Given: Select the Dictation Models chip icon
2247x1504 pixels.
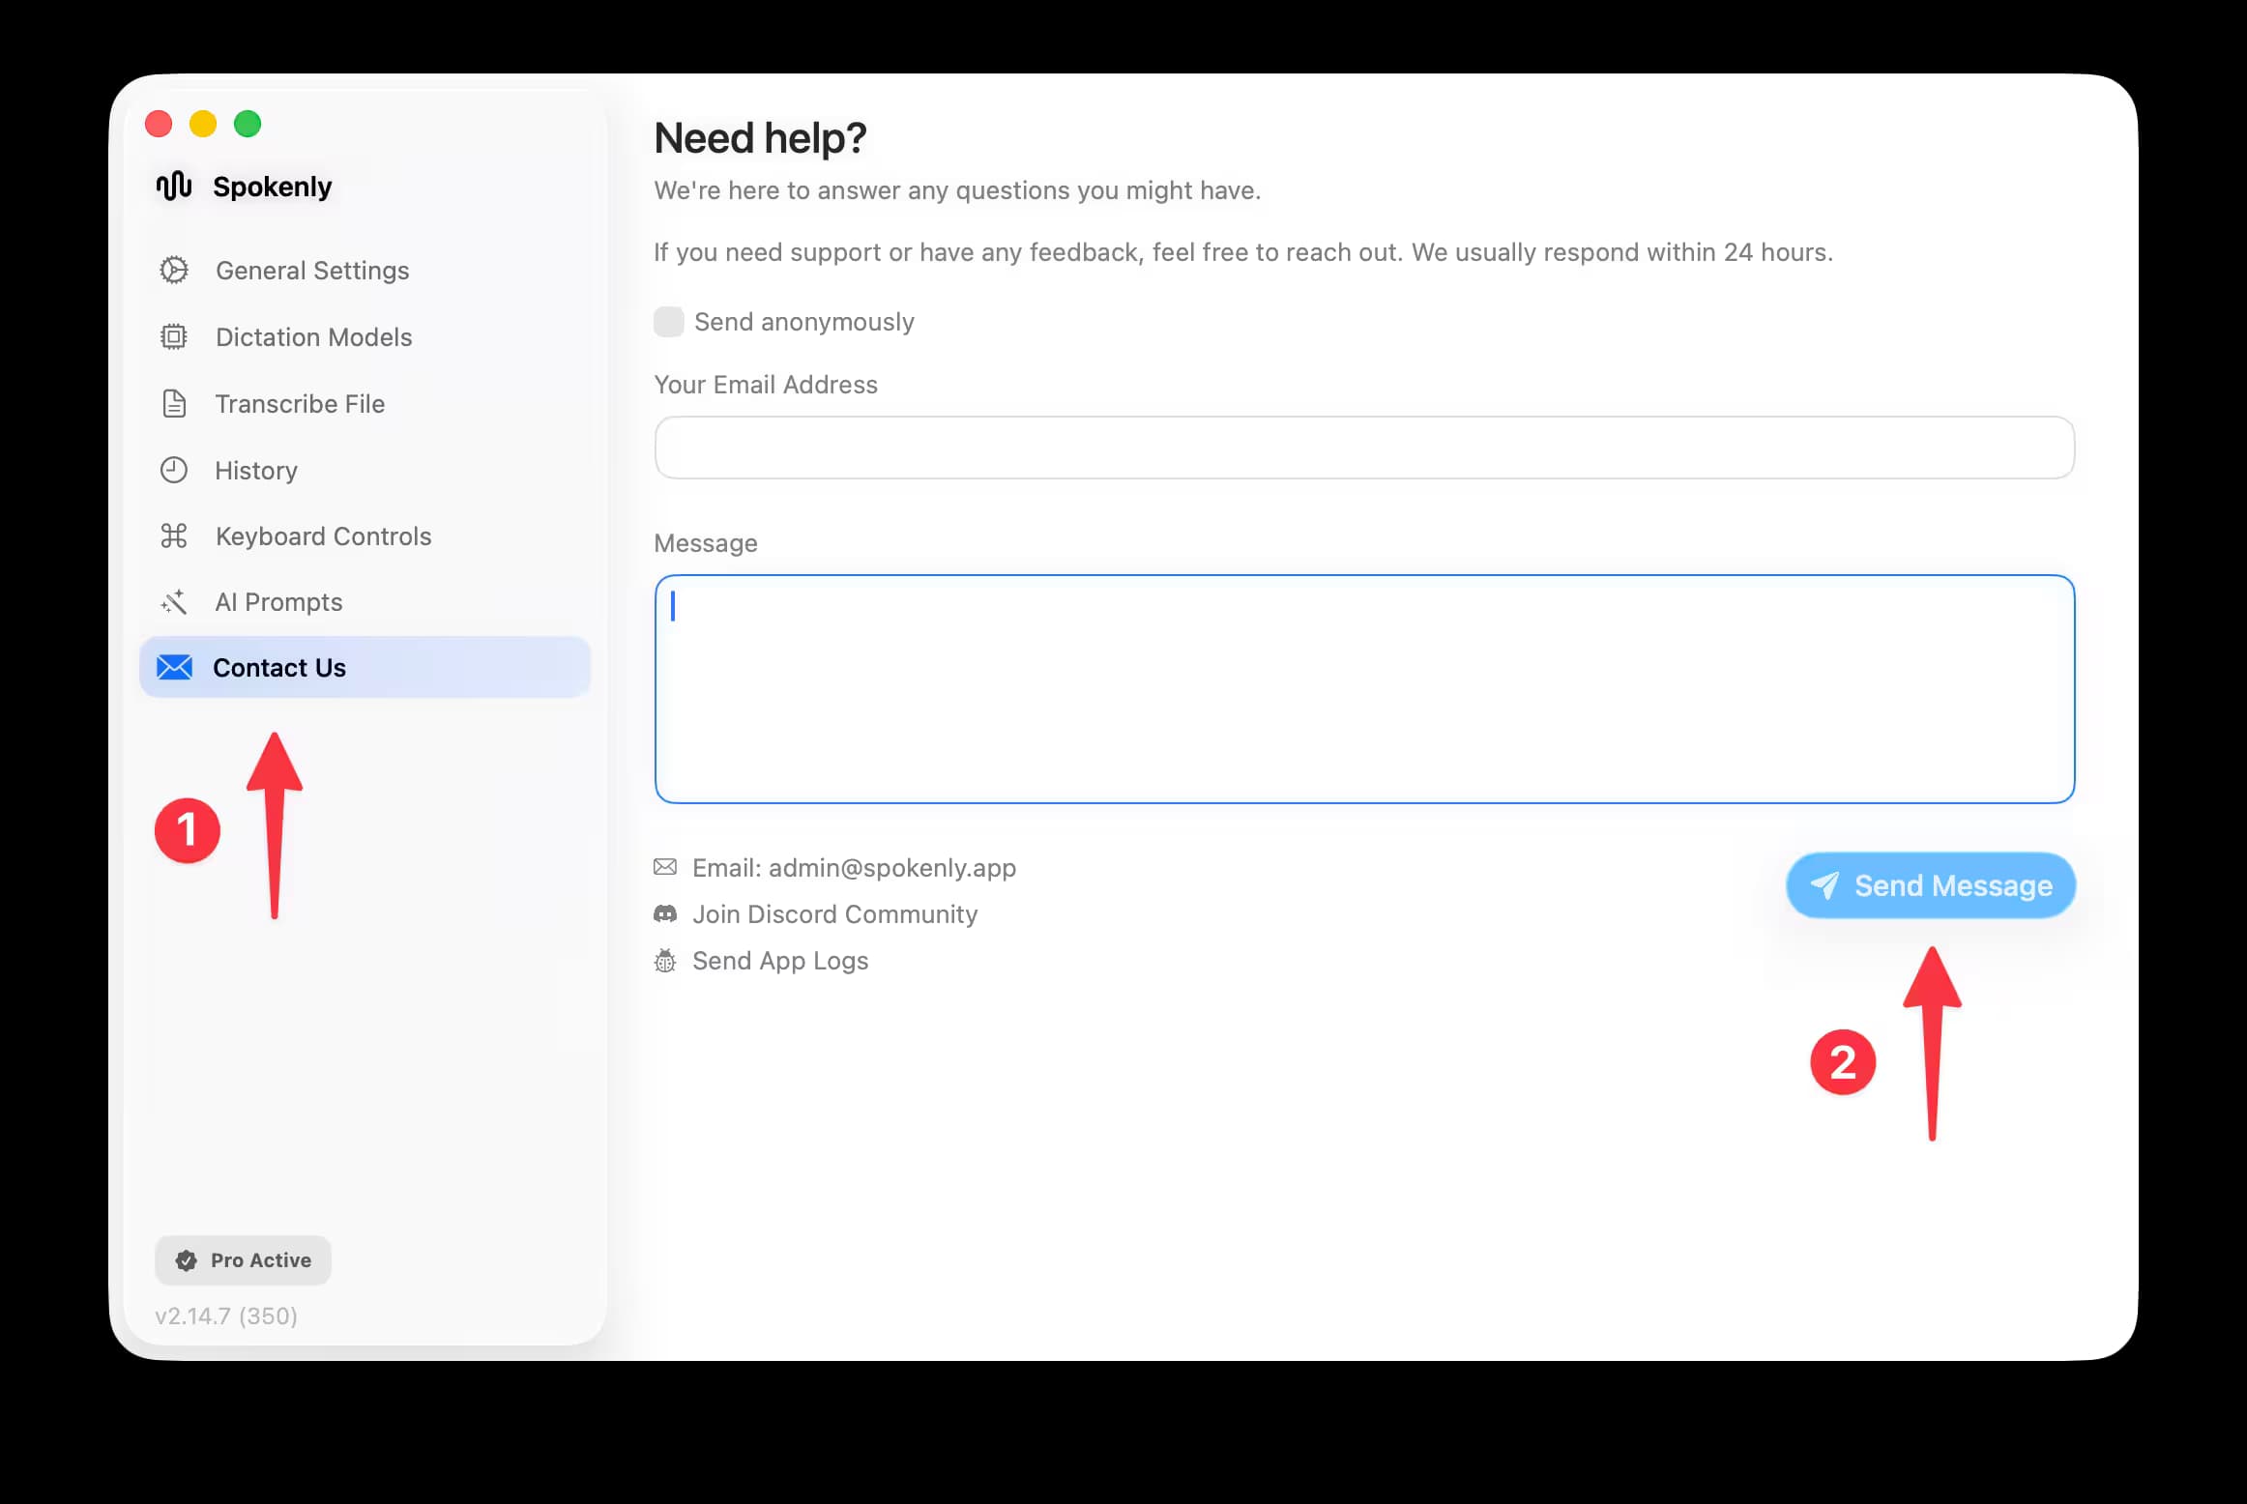Looking at the screenshot, I should (x=174, y=336).
